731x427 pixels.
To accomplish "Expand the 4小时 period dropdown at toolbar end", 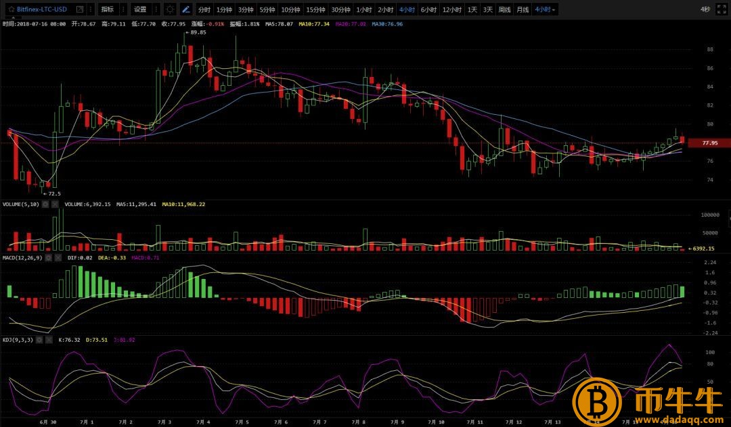I will tap(545, 9).
